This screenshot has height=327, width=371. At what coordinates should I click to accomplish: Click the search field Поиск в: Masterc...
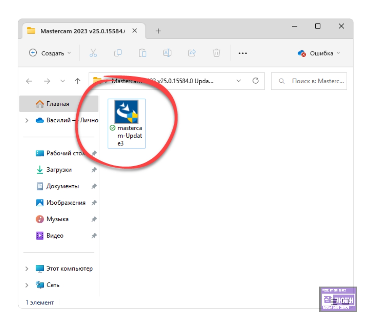coord(309,81)
